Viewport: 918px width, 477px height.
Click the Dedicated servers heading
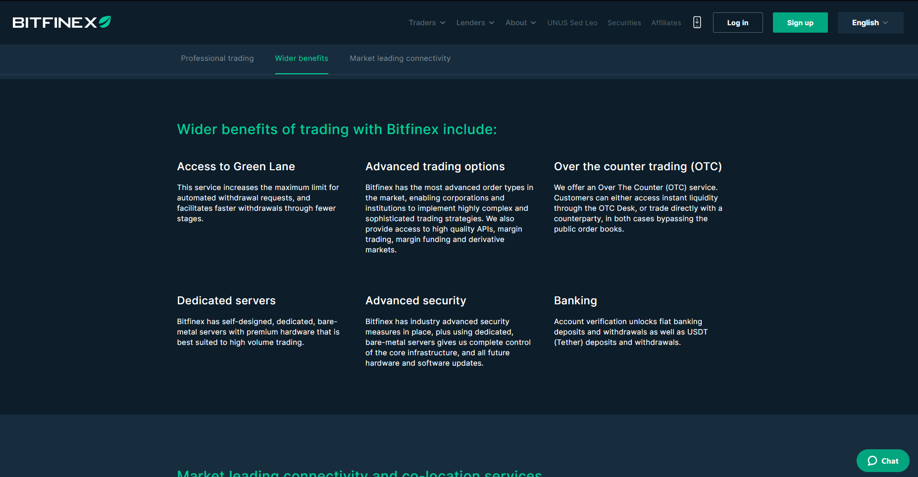tap(226, 300)
